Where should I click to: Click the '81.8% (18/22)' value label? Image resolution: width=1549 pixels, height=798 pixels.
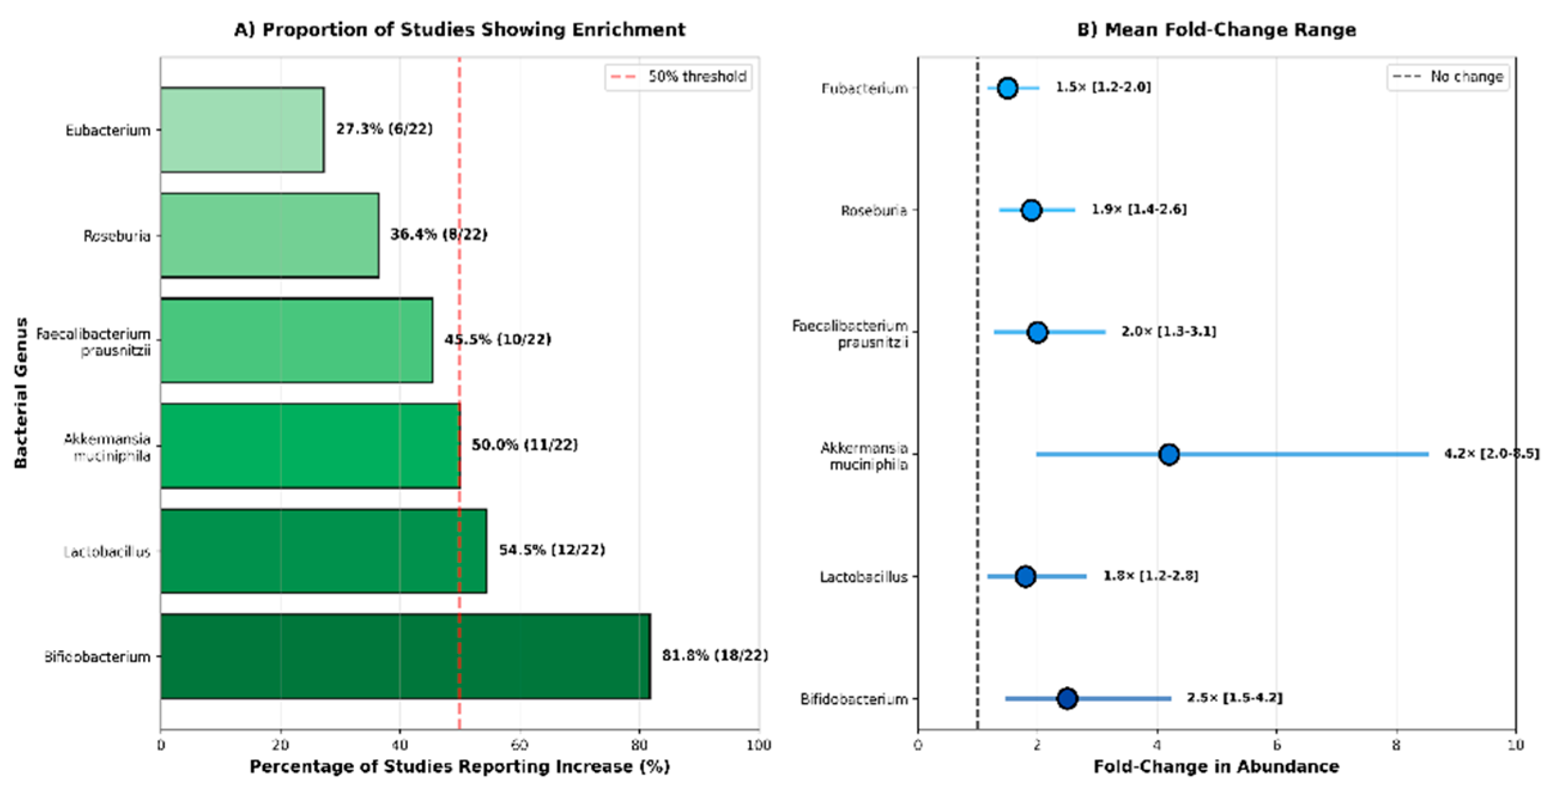(715, 655)
